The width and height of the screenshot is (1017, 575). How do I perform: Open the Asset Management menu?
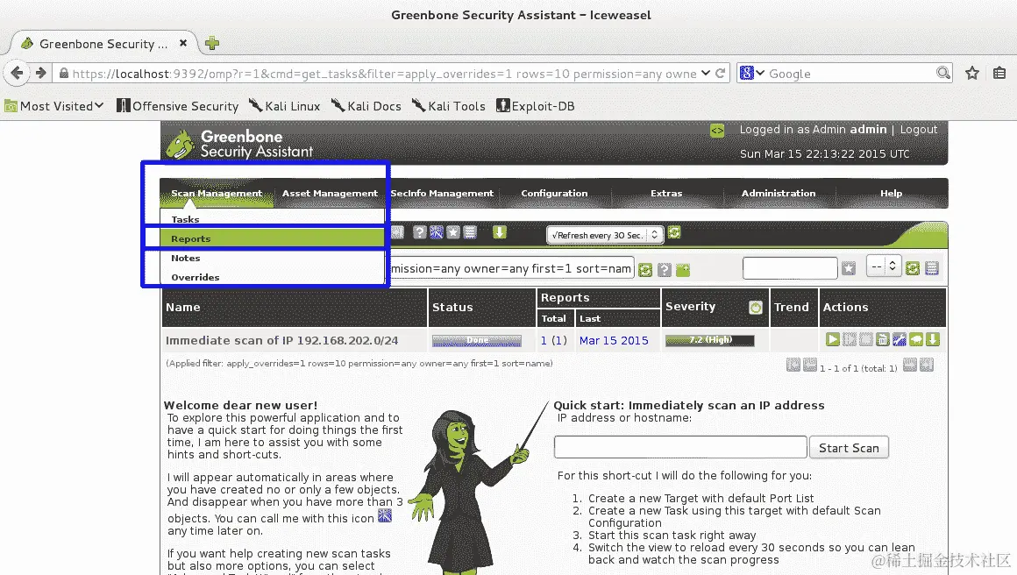pos(330,193)
